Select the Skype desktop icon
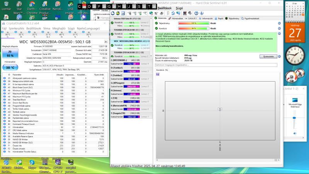 click(x=32, y=165)
